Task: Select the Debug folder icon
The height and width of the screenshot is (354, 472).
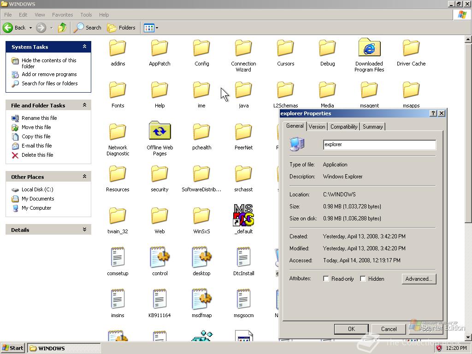Action: coord(327,48)
